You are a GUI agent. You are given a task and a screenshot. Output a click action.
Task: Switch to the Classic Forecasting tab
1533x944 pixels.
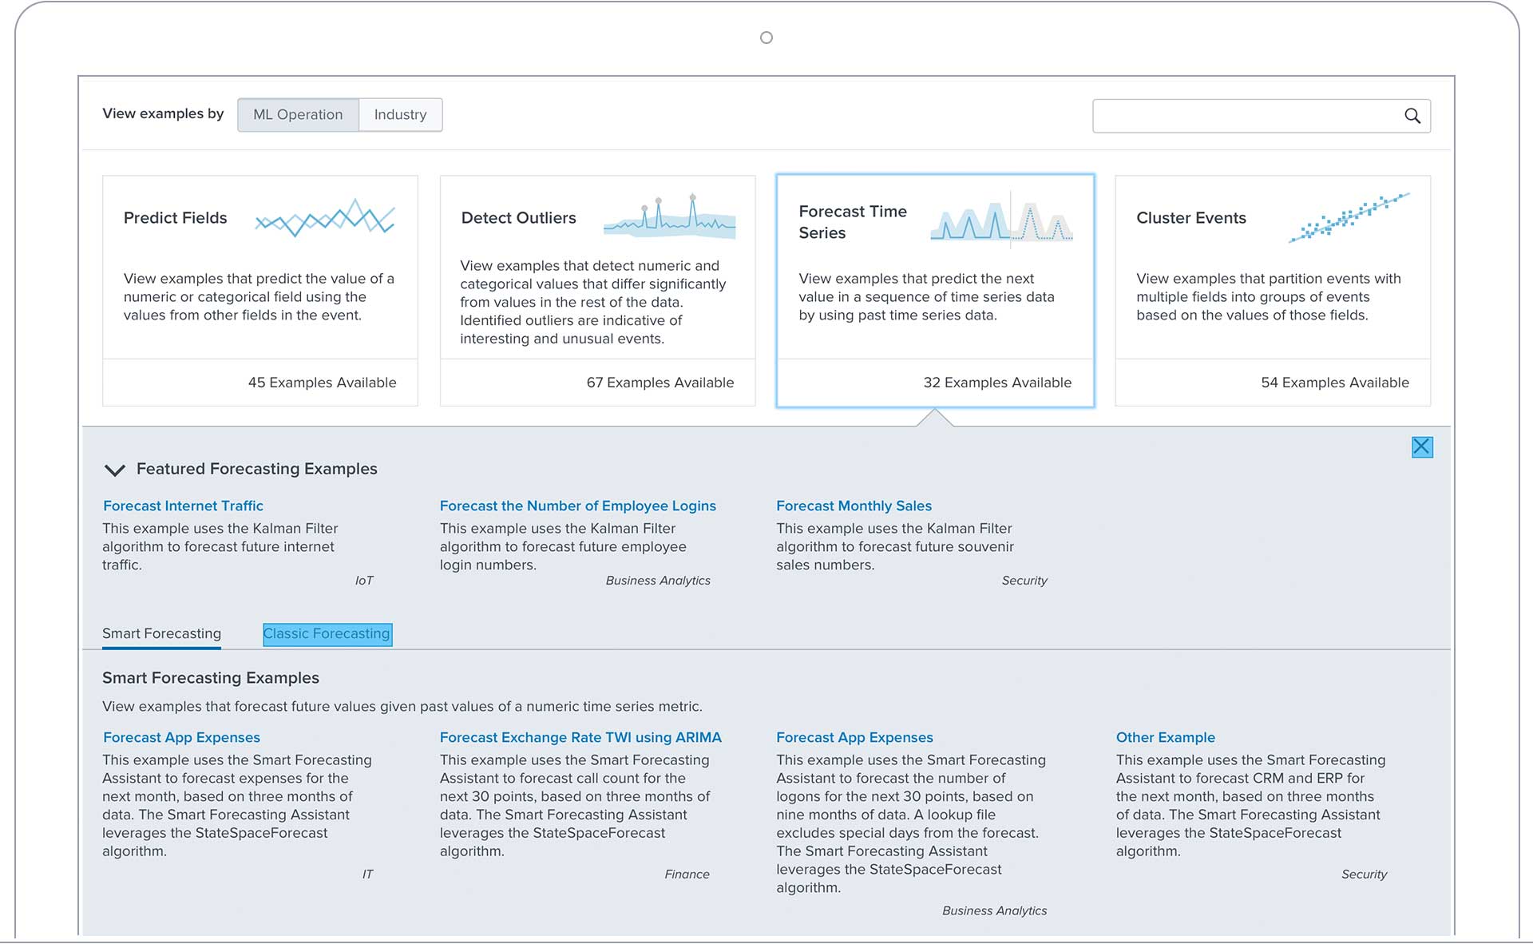click(327, 634)
